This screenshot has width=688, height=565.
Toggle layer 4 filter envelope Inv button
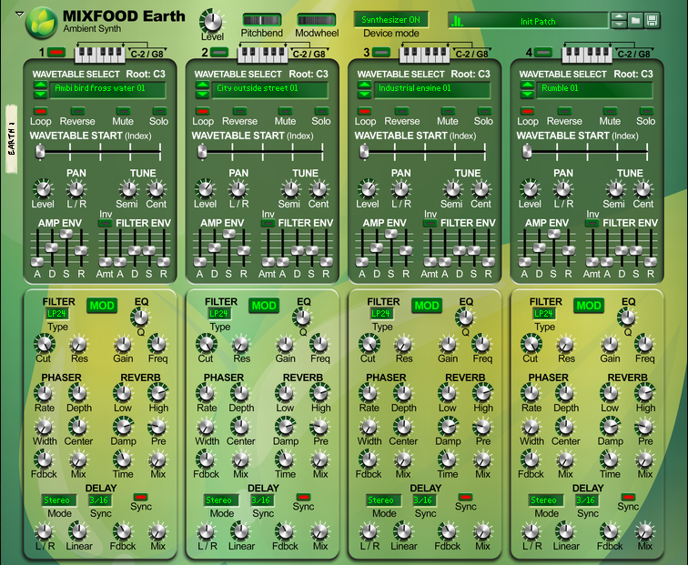coord(592,223)
